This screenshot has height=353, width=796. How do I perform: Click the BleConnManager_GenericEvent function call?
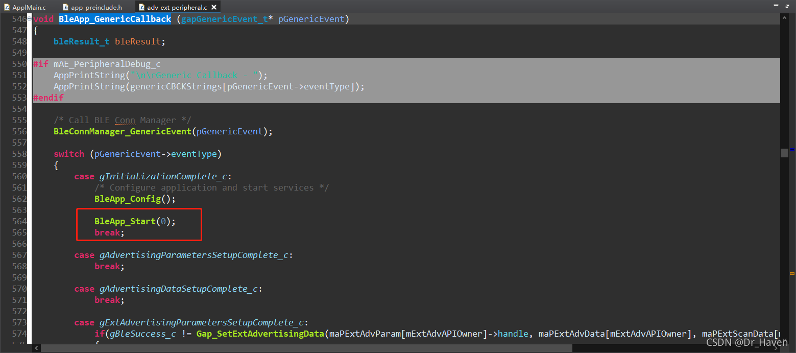click(x=123, y=131)
